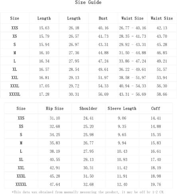Click hip size value 42.91
This screenshot has width=177, height=194.
55,168
